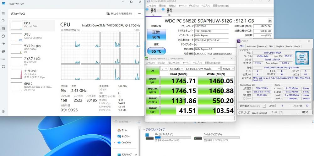The height and width of the screenshot is (156, 314).
Task: Select the Performance page icon in Task Manager
Action: 3,29
